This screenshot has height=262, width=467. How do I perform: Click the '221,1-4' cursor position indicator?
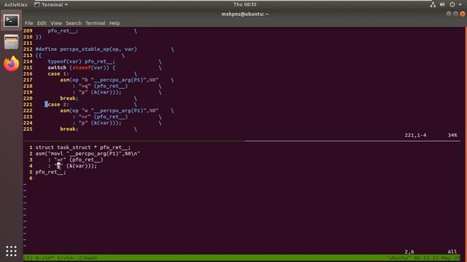(415, 135)
